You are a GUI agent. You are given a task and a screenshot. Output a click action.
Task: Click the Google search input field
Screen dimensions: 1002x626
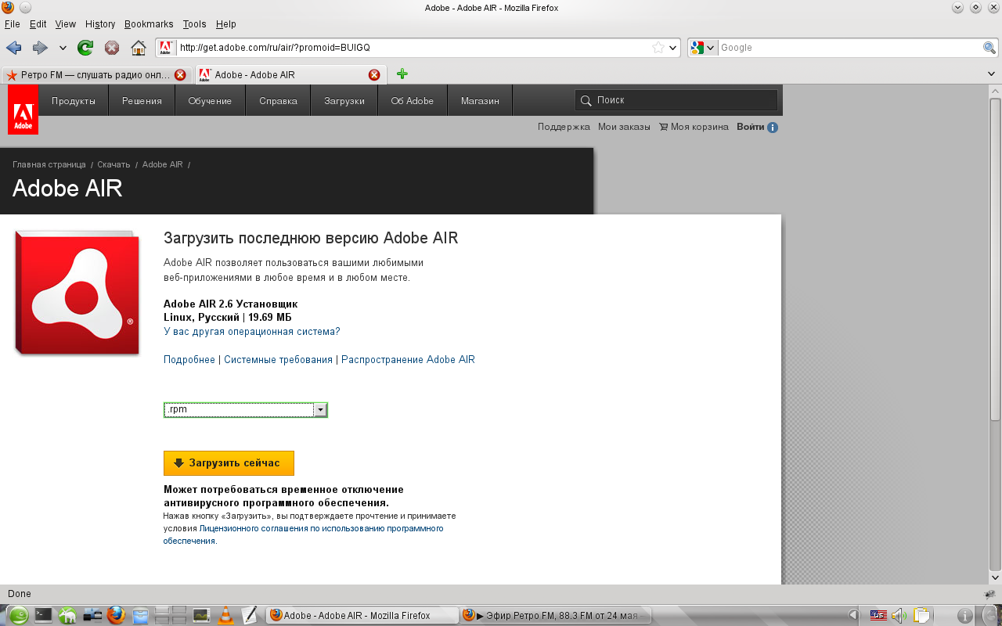tap(850, 48)
